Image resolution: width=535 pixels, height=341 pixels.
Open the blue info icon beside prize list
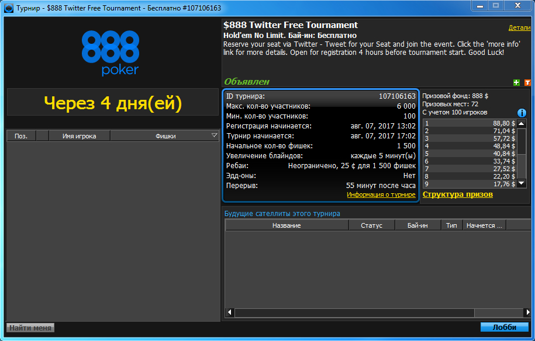pyautogui.click(x=522, y=113)
